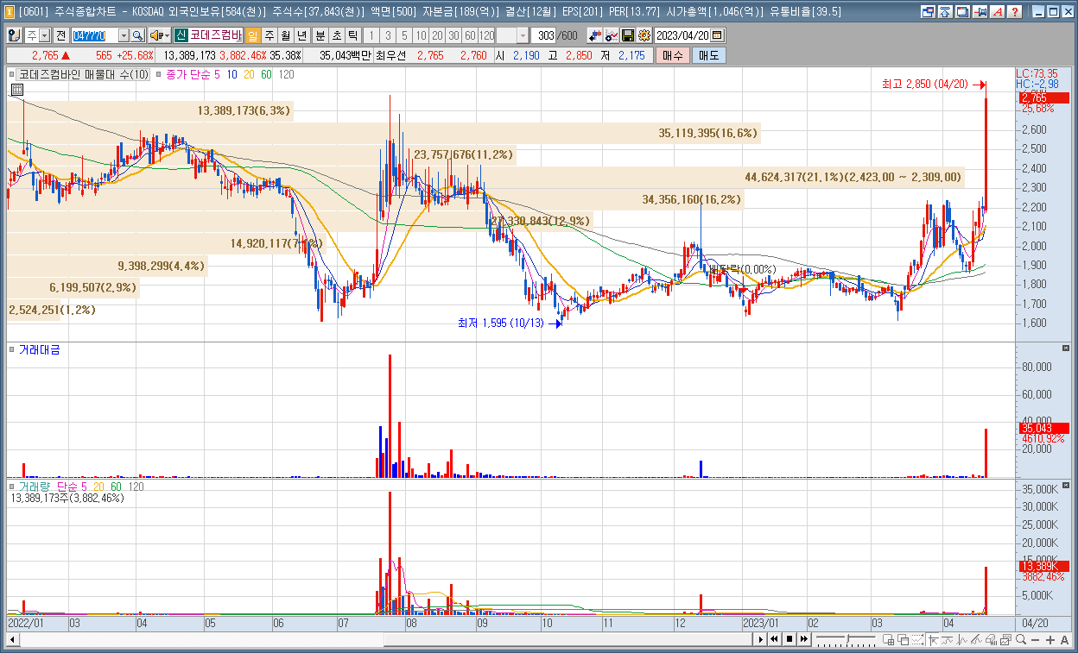Select the daily 일 period toggle
Screen dimensions: 1078x653
[252, 35]
